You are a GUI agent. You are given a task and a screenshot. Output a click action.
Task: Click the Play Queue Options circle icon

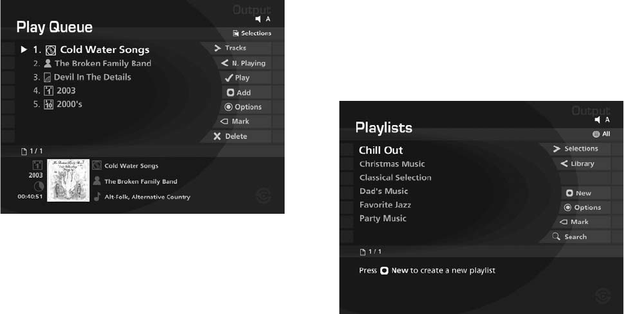coord(229,107)
